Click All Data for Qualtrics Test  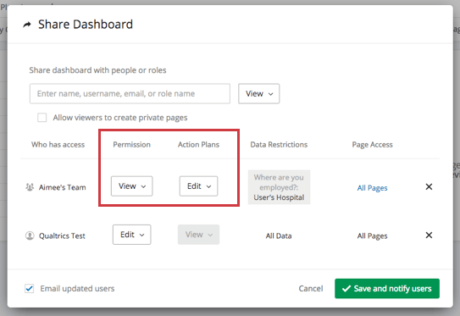279,236
